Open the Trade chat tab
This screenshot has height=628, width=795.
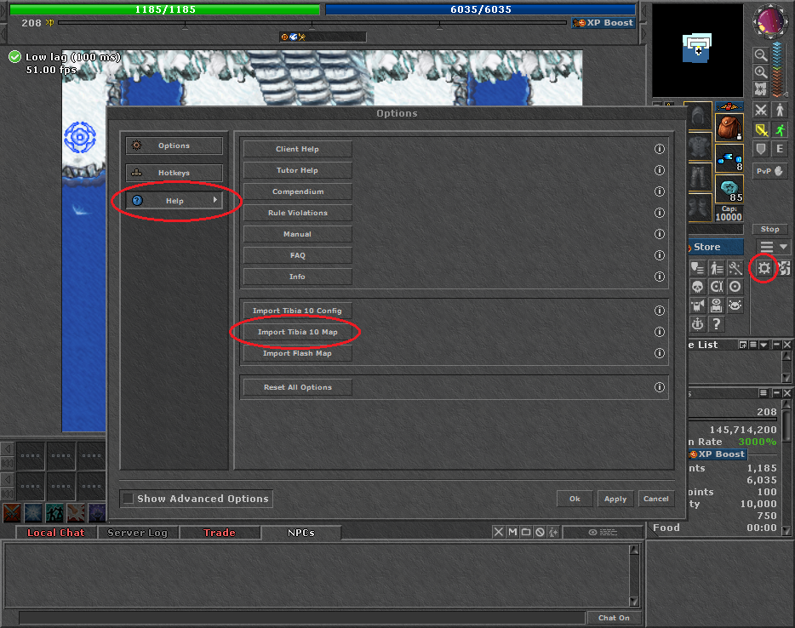tap(219, 533)
